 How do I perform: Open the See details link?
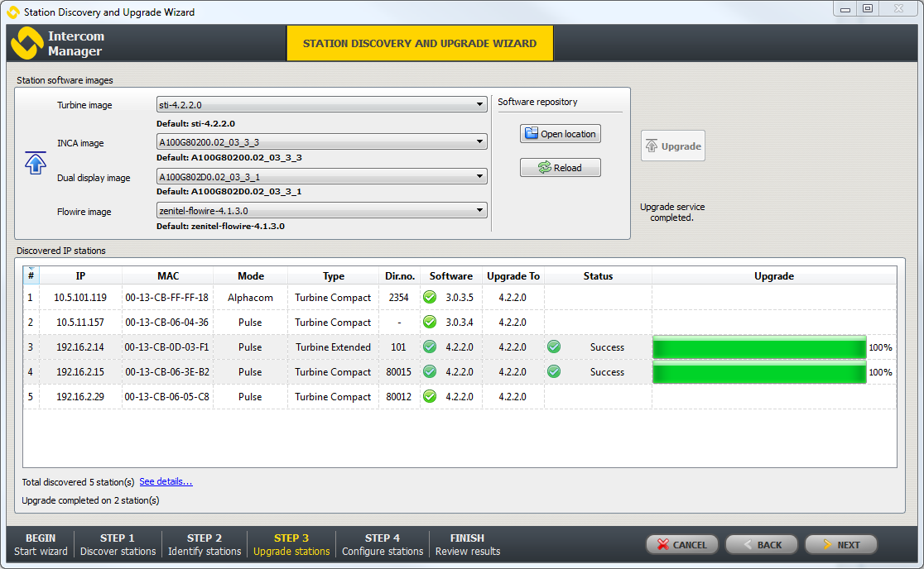tap(166, 481)
